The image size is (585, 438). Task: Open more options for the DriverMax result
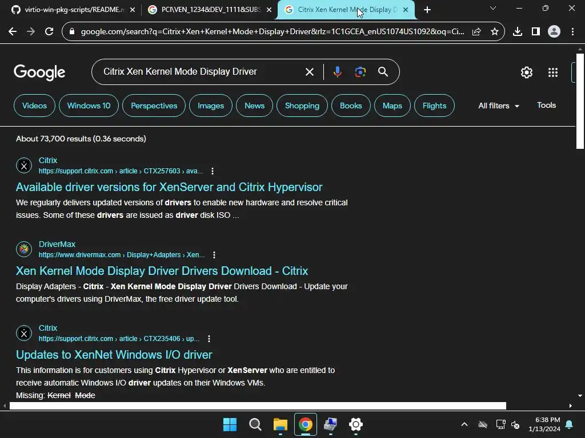point(214,255)
